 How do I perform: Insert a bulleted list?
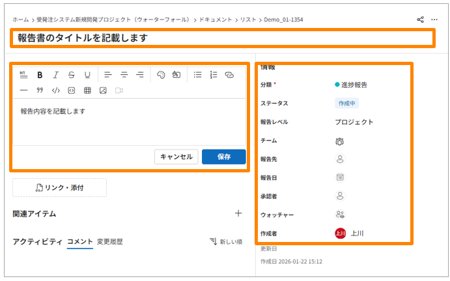pyautogui.click(x=198, y=75)
